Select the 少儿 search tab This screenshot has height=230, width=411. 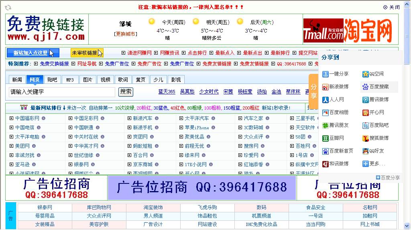158,80
